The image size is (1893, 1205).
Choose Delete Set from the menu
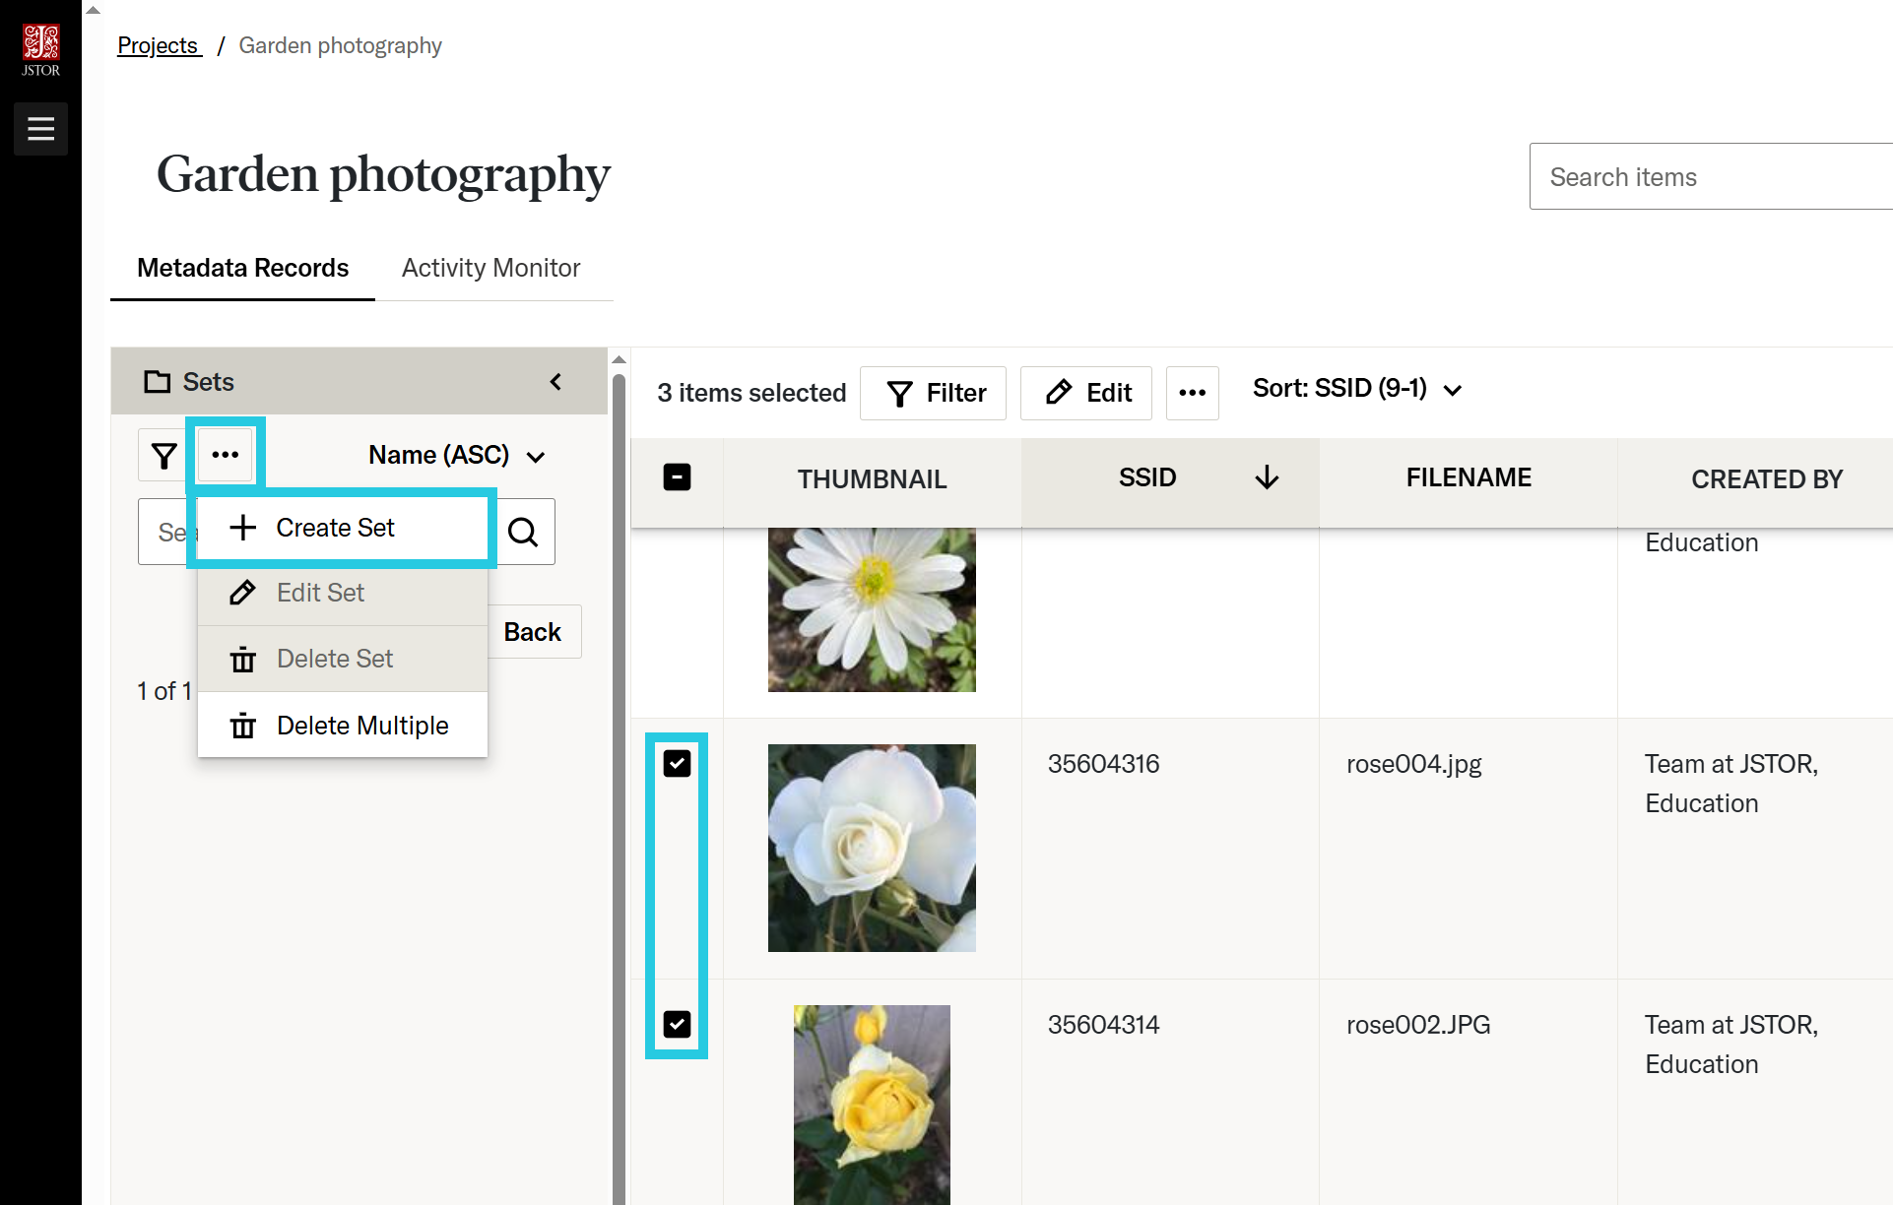(x=343, y=659)
